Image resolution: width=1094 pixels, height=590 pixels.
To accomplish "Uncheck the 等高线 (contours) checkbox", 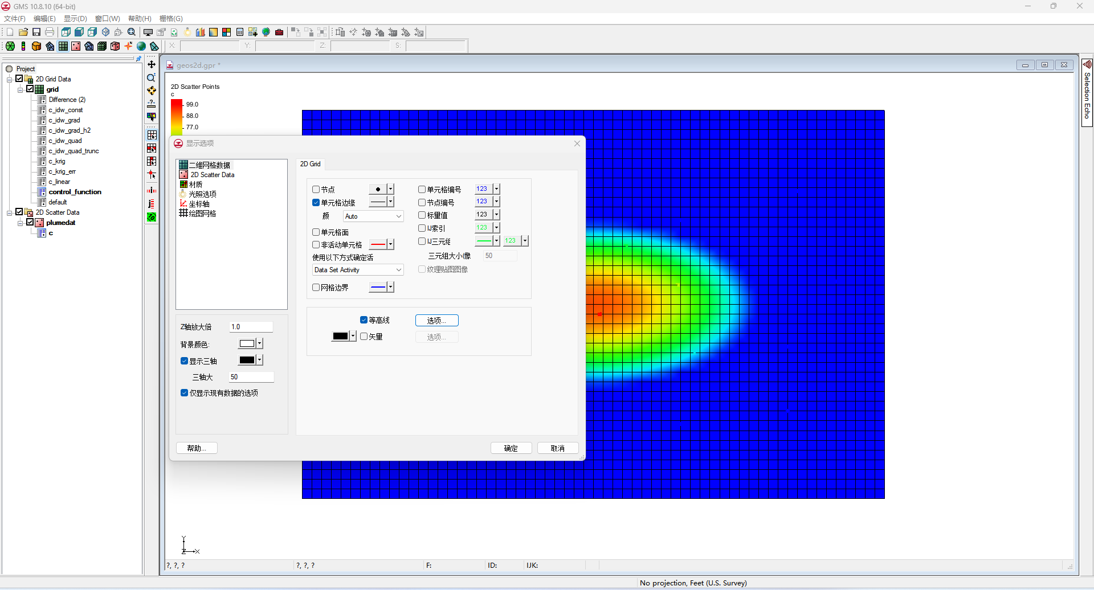I will [364, 320].
